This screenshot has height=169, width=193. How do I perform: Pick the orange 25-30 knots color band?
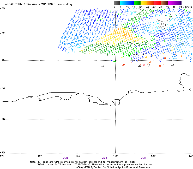(151, 3)
